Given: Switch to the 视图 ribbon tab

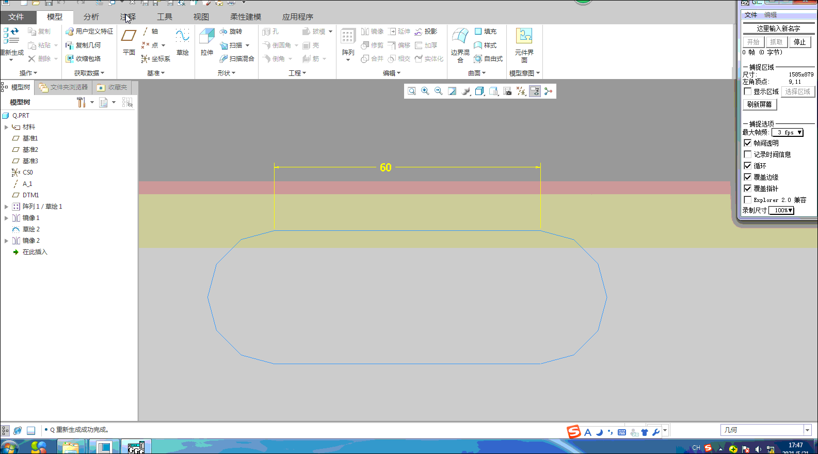Looking at the screenshot, I should 201,17.
